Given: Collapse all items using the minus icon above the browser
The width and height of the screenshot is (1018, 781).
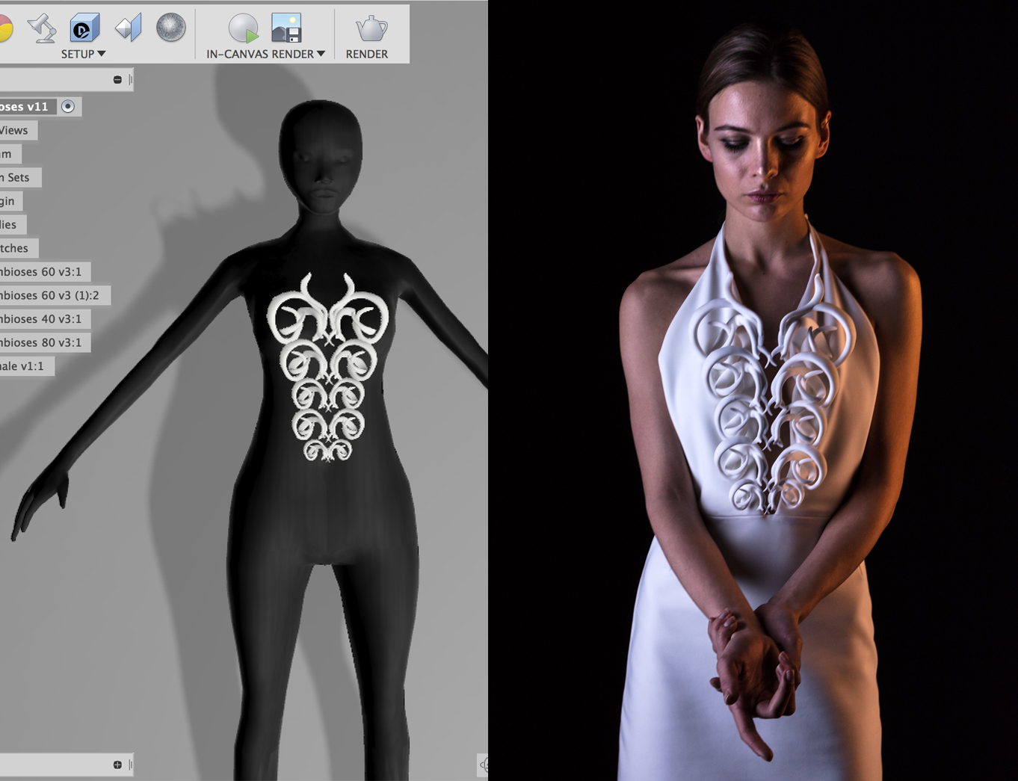Looking at the screenshot, I should tap(118, 78).
